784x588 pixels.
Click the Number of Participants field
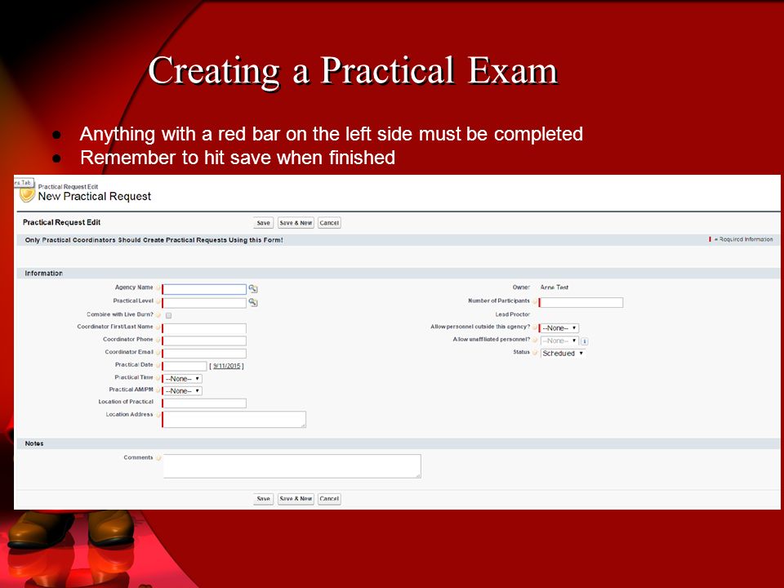[x=581, y=302]
